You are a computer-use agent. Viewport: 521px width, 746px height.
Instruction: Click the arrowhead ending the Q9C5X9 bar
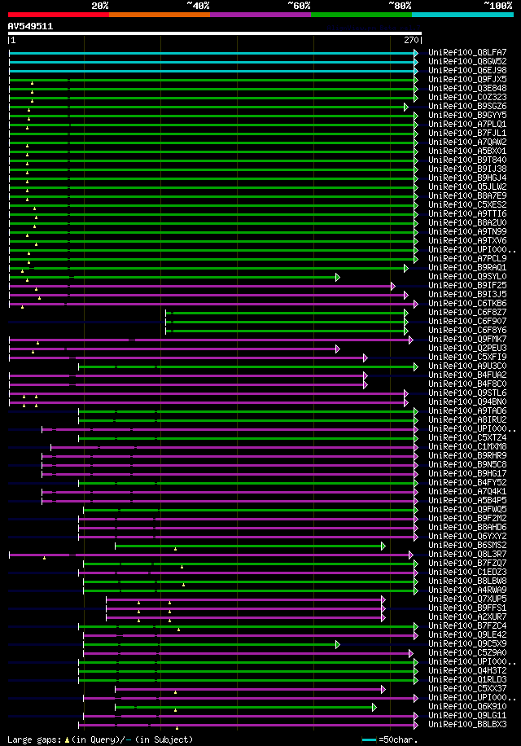pyautogui.click(x=338, y=645)
